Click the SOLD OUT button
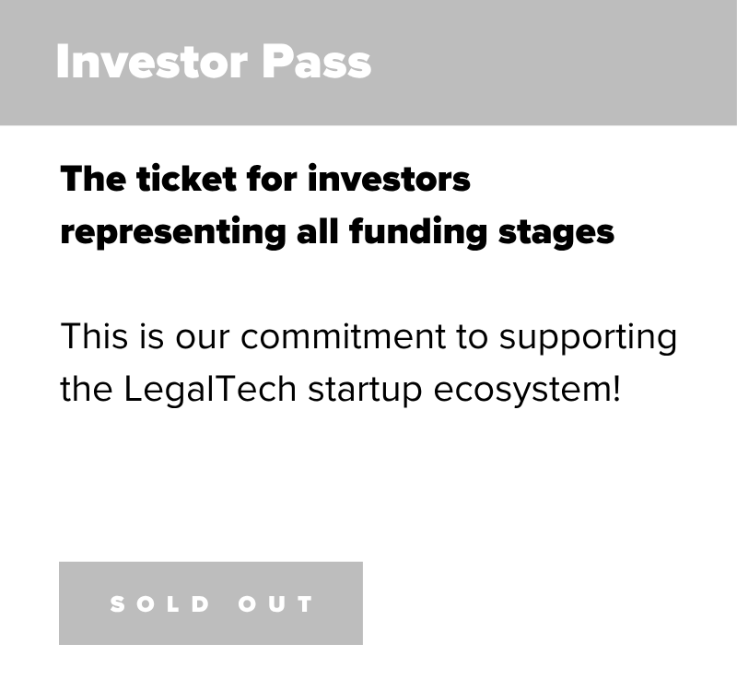The width and height of the screenshot is (737, 691). (x=211, y=603)
